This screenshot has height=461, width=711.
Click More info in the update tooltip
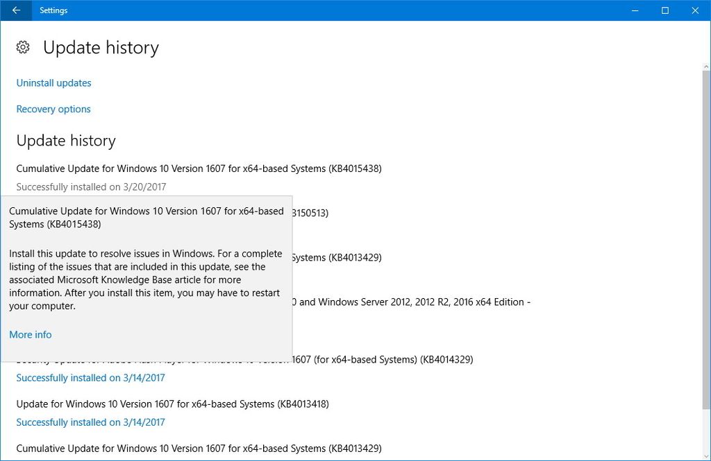pos(30,334)
